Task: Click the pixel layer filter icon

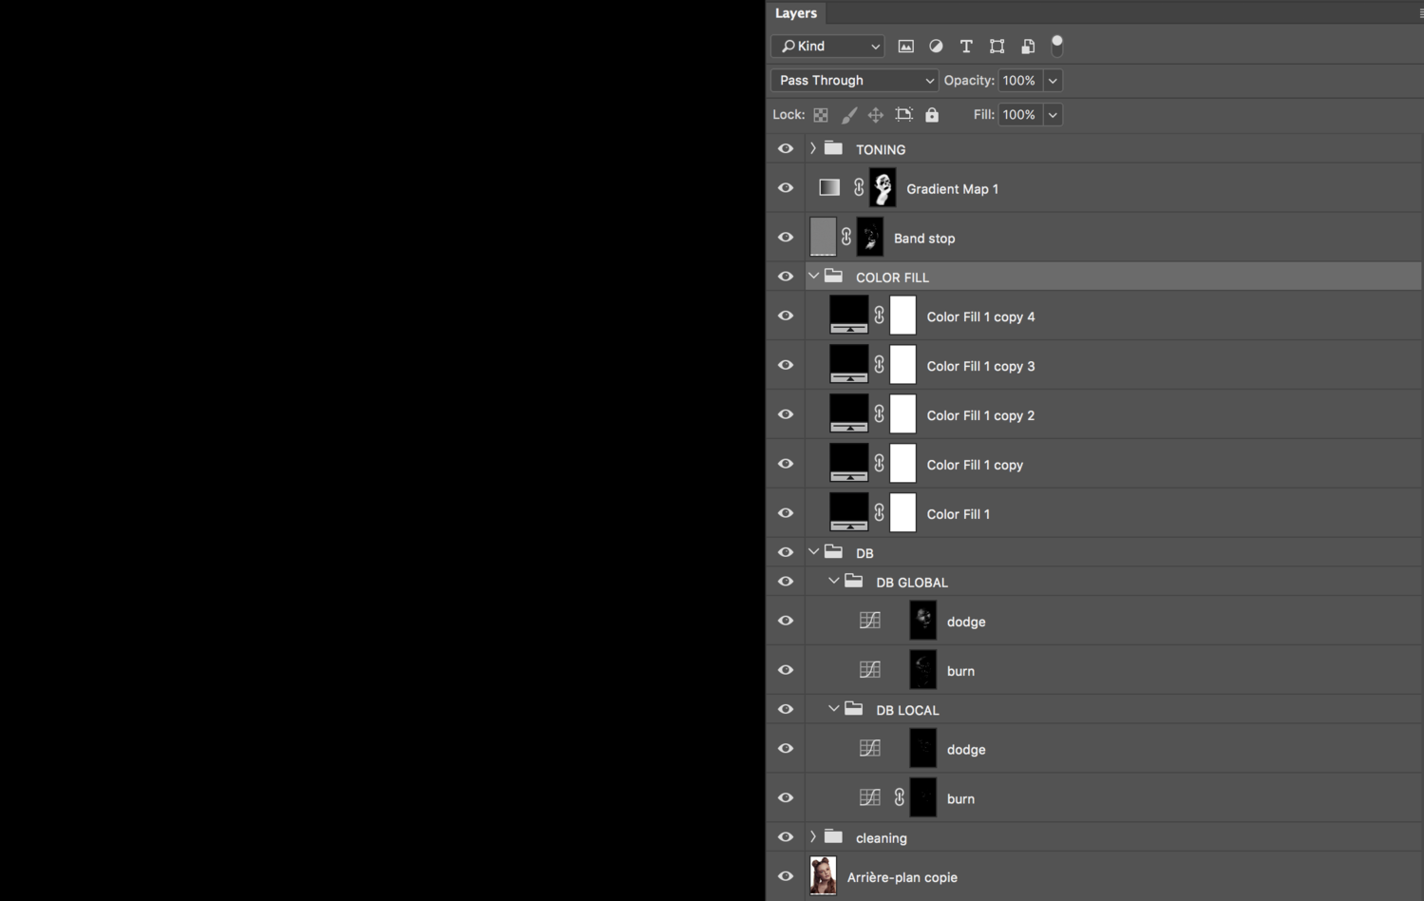Action: click(905, 47)
